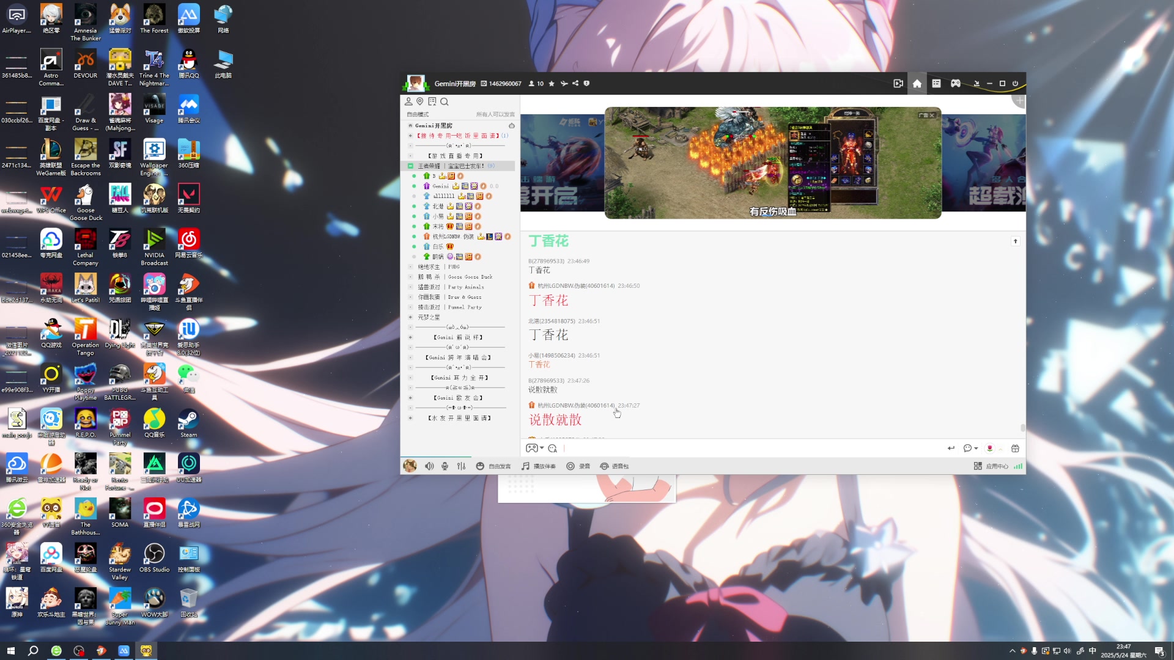Click the flower gift icon in chat input
Image resolution: width=1174 pixels, height=660 pixels.
click(989, 449)
